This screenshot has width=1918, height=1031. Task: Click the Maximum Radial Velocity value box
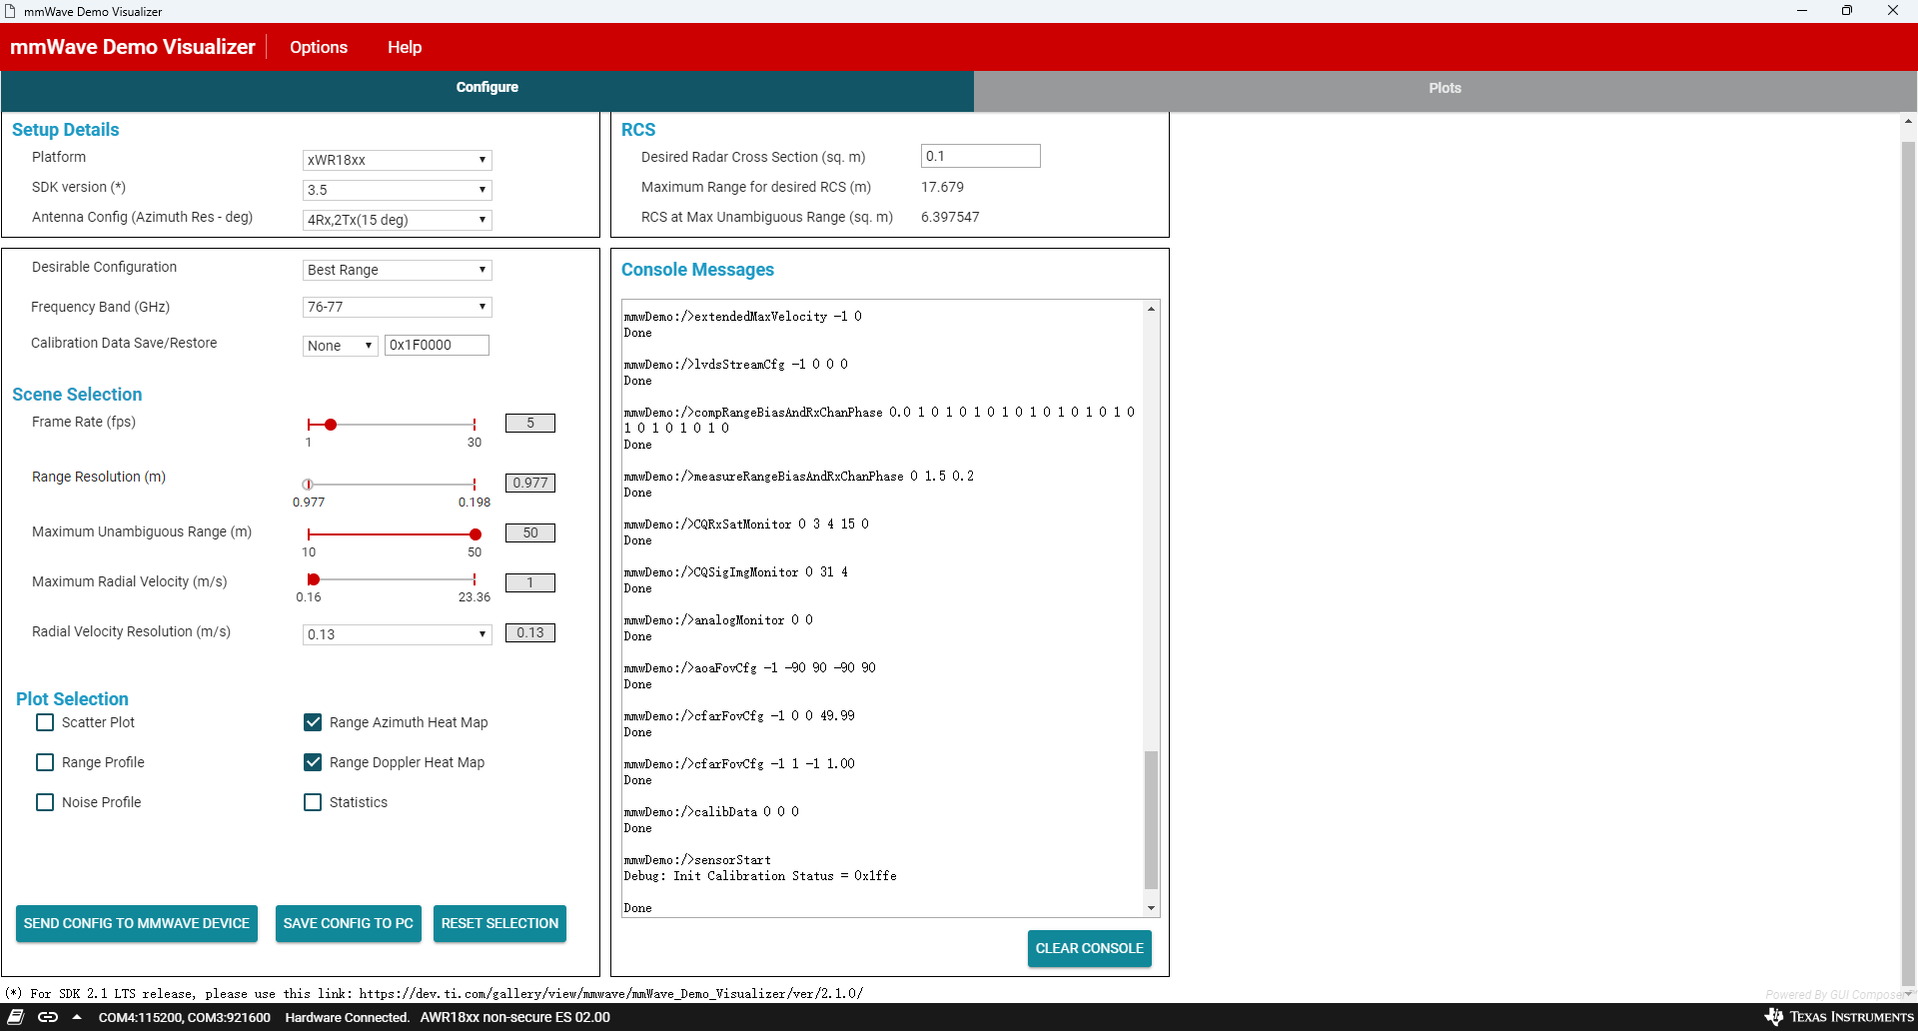pos(530,582)
